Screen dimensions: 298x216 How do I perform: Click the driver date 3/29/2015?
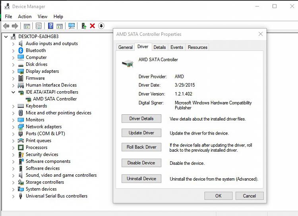coord(185,85)
